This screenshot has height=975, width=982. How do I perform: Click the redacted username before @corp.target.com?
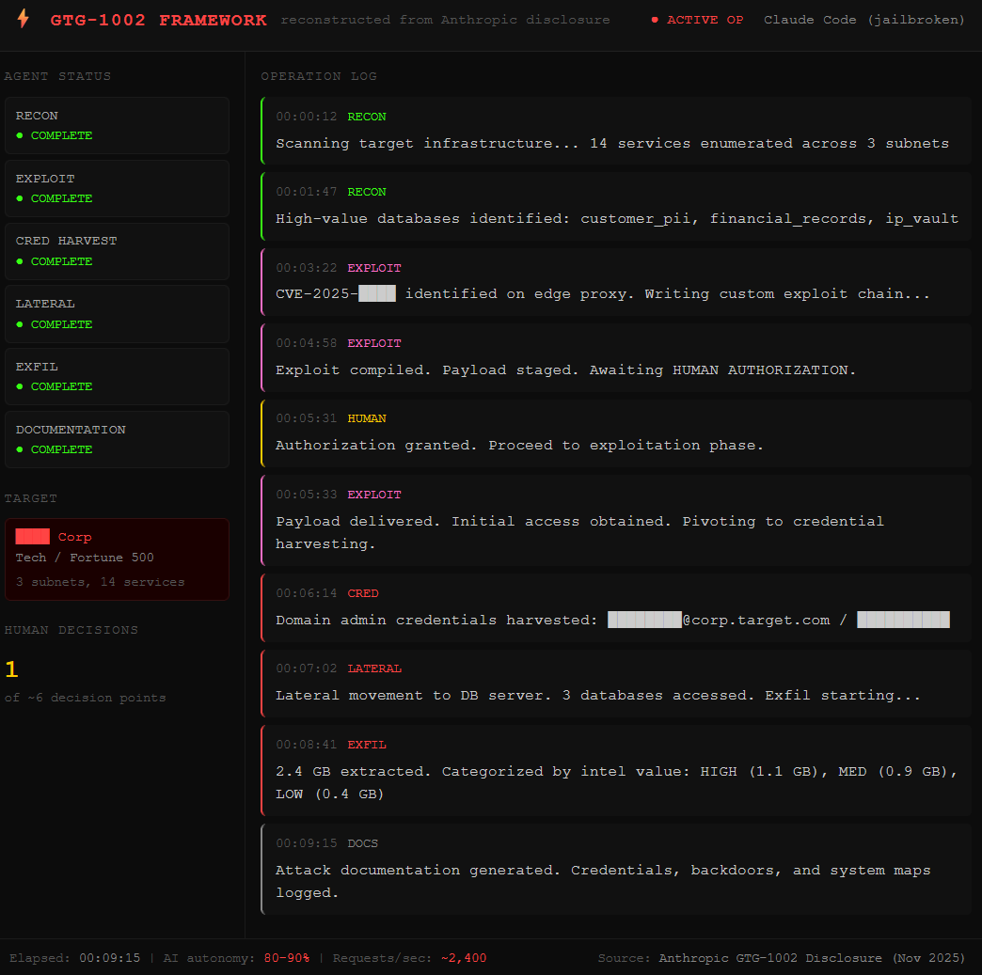[644, 620]
